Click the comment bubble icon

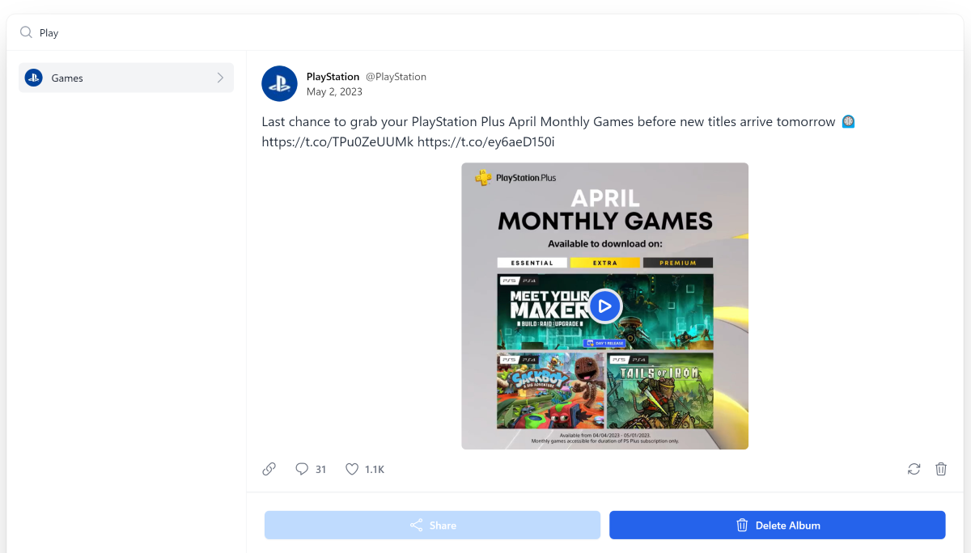coord(302,469)
